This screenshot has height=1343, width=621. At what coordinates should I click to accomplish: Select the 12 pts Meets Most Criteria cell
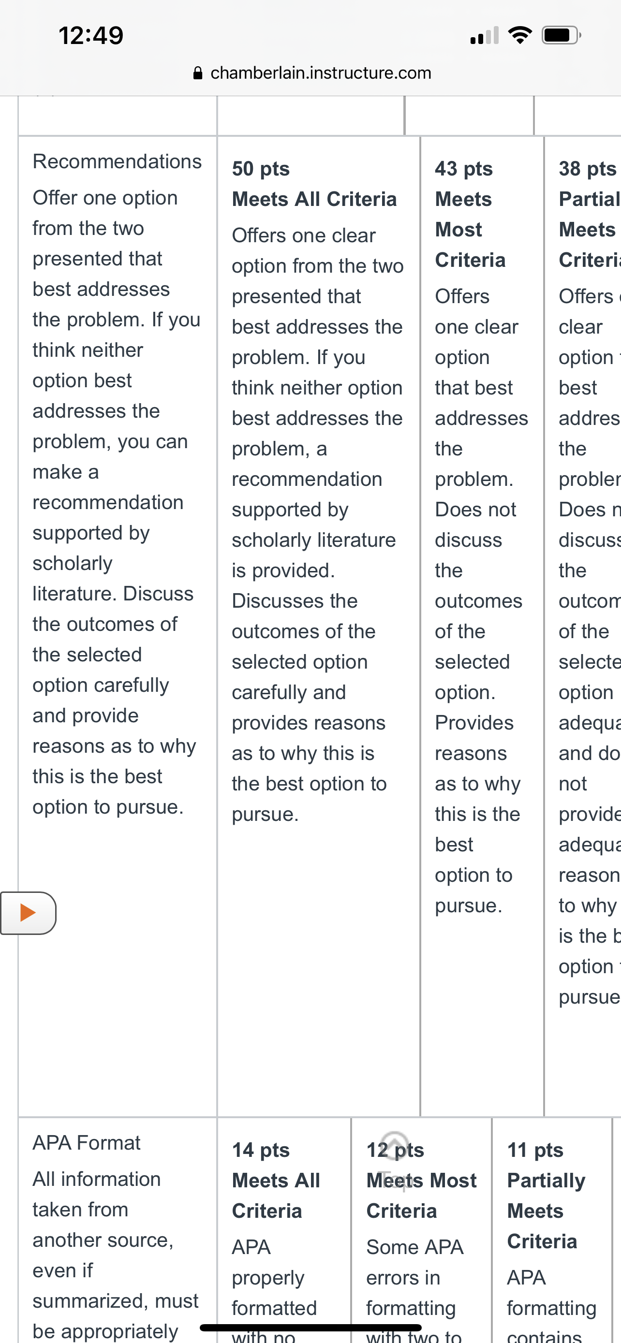tap(421, 1230)
